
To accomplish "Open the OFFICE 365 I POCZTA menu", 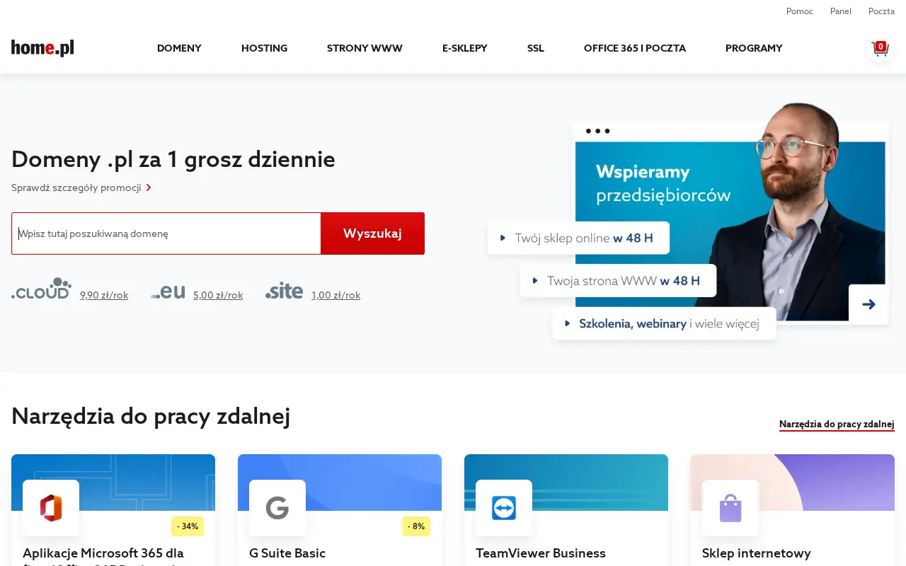I will point(635,48).
